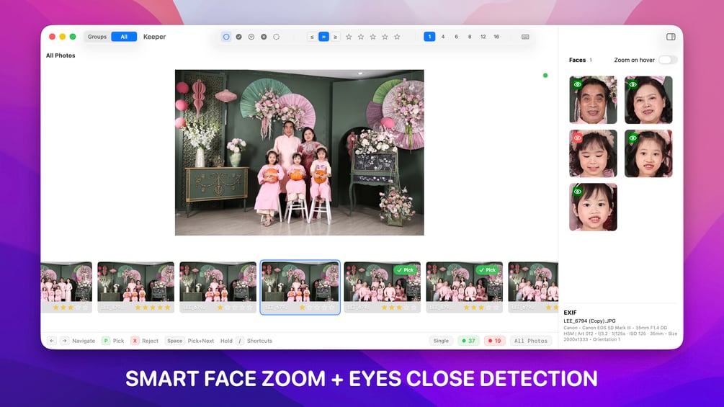Click the 'Faces' panel label

point(577,60)
